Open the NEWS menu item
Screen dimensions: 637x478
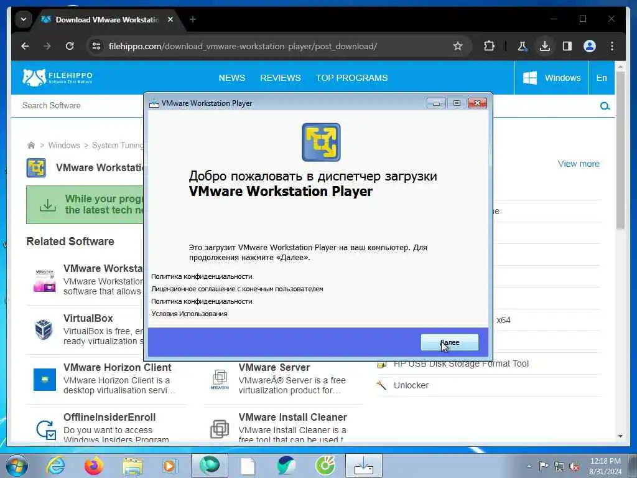[x=232, y=78]
